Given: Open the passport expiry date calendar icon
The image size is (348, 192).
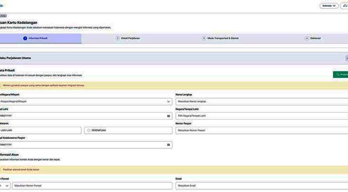Looking at the screenshot, I should tap(169, 145).
